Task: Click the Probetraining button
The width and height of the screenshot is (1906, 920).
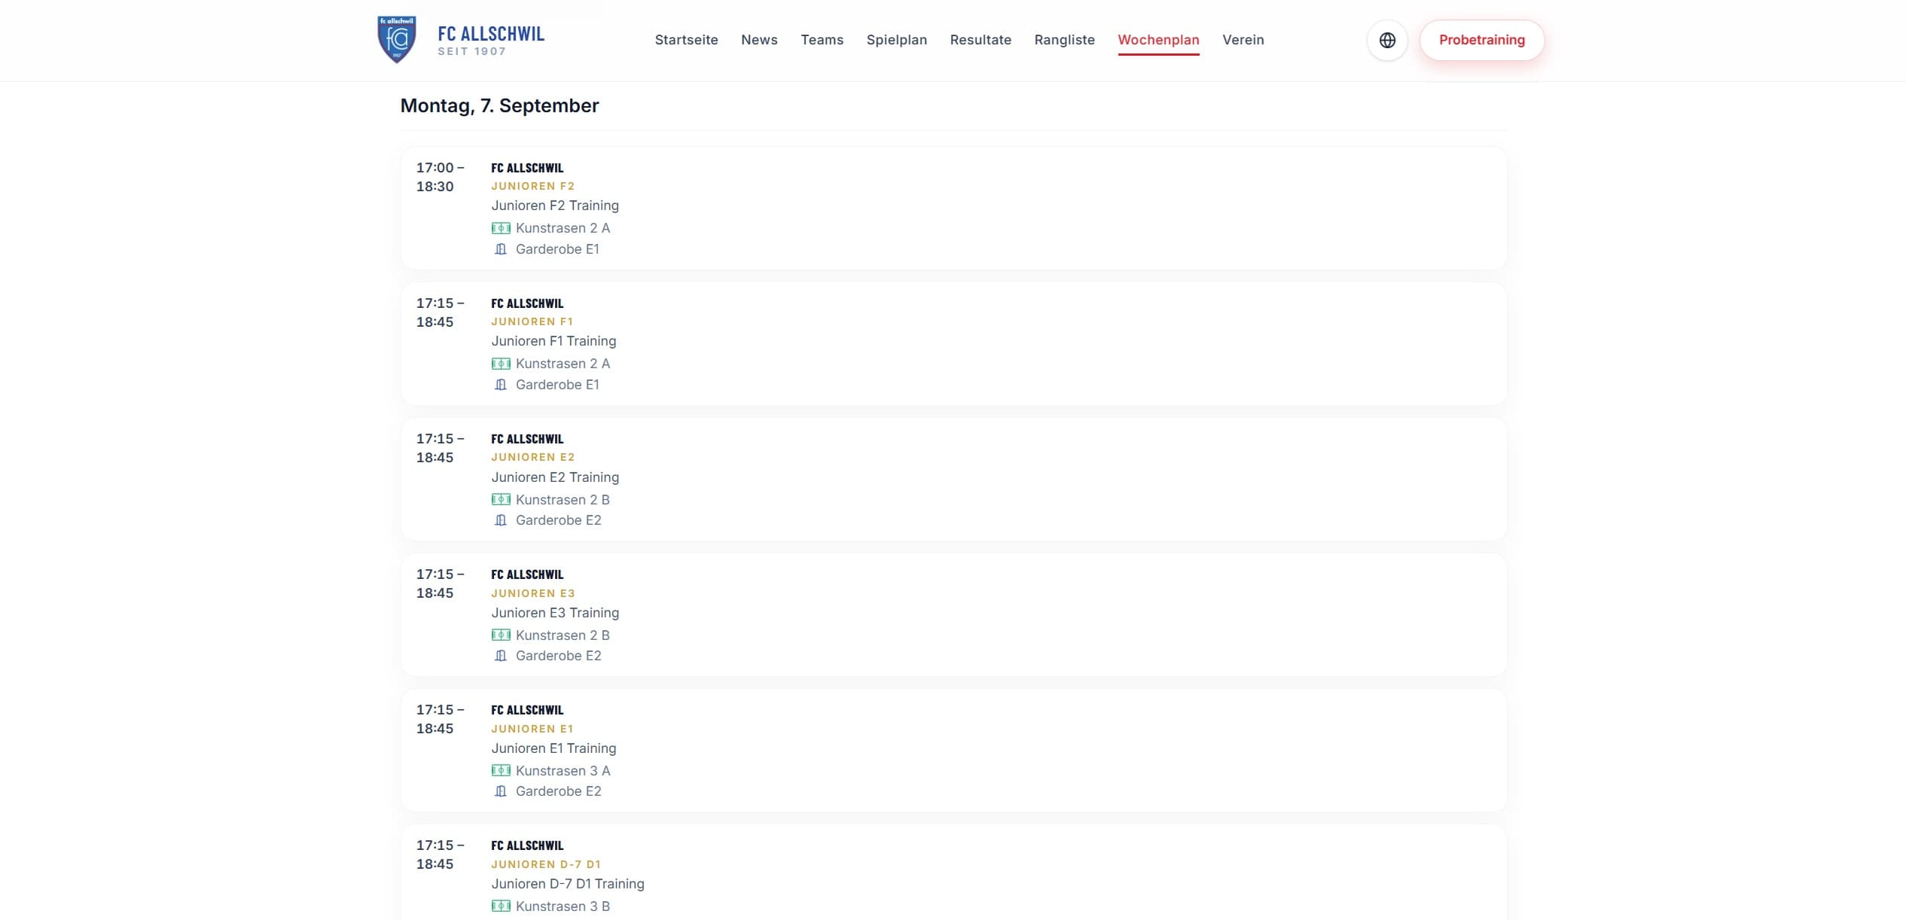Action: 1481,40
